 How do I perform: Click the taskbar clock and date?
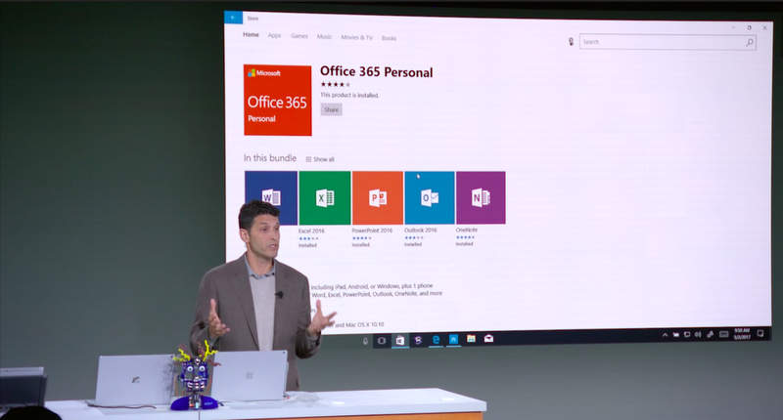(x=742, y=333)
